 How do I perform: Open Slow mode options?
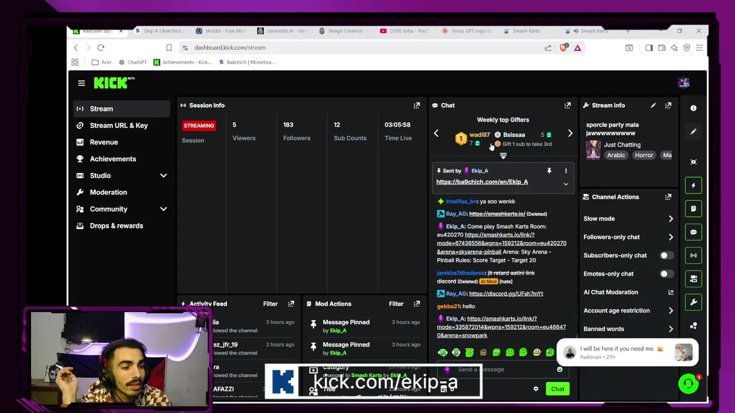click(x=628, y=219)
